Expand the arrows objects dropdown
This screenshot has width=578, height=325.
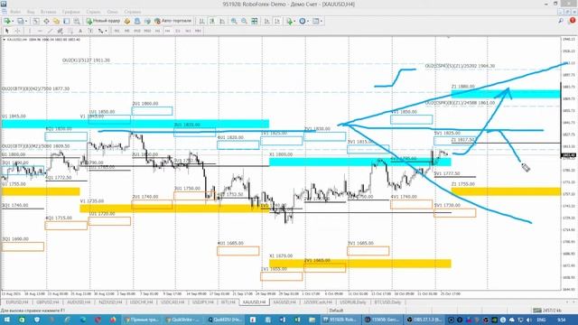click(107, 31)
